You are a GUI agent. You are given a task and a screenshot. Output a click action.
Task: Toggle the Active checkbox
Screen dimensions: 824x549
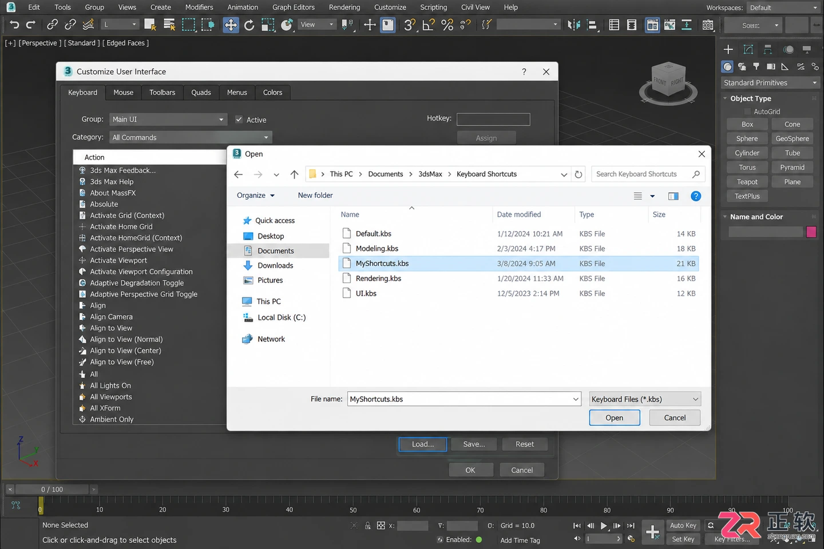click(239, 120)
